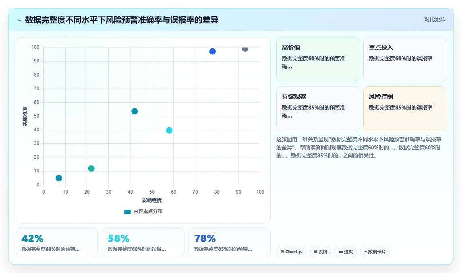
Task: Select the data point near x 7
Action: pos(59,178)
